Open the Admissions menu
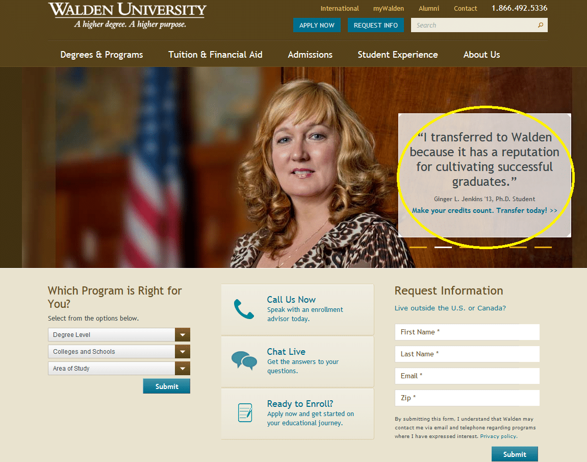The width and height of the screenshot is (587, 462). (x=310, y=55)
